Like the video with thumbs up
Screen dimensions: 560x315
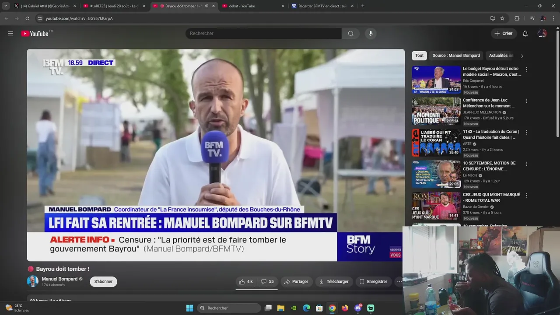tap(246, 282)
